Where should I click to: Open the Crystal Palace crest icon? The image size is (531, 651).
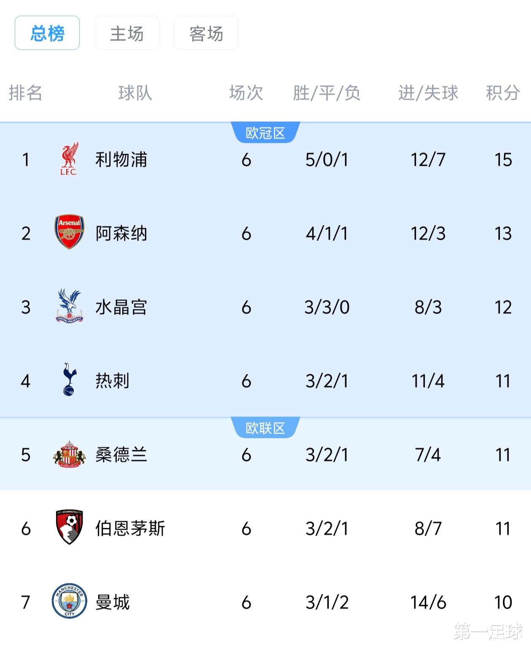(x=70, y=307)
